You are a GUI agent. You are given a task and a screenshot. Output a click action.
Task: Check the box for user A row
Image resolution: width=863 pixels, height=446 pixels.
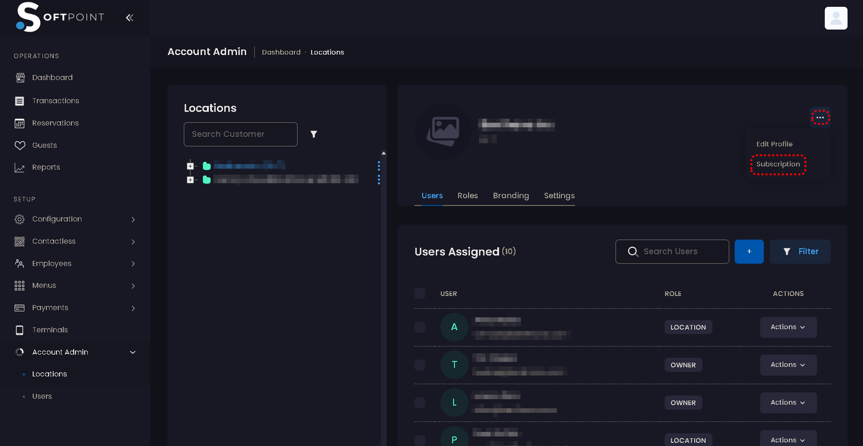(420, 327)
